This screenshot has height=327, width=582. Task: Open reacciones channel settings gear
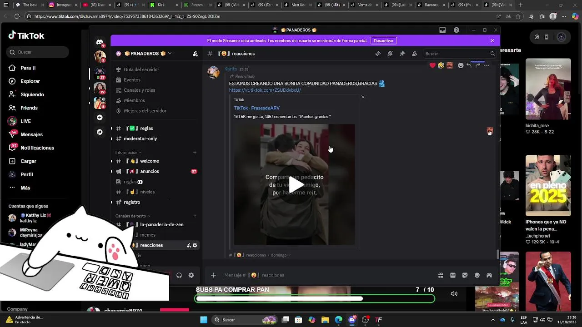point(195,245)
